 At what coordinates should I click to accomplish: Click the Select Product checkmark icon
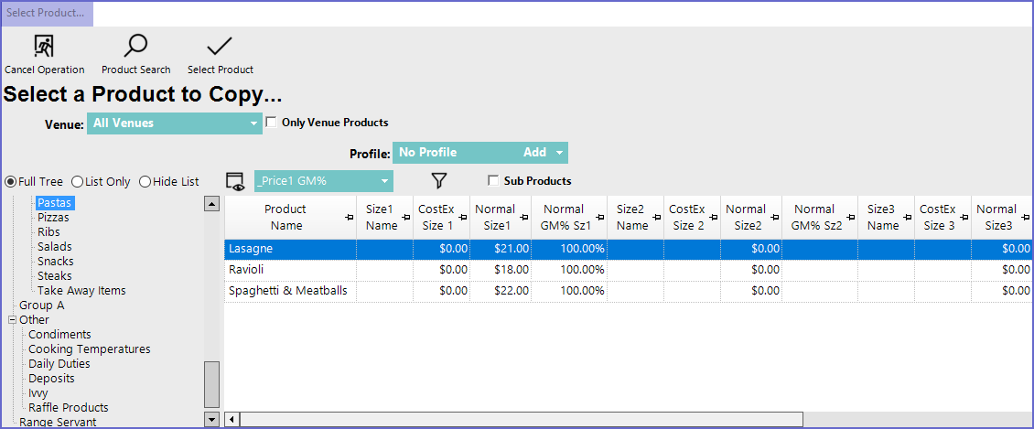[x=220, y=47]
